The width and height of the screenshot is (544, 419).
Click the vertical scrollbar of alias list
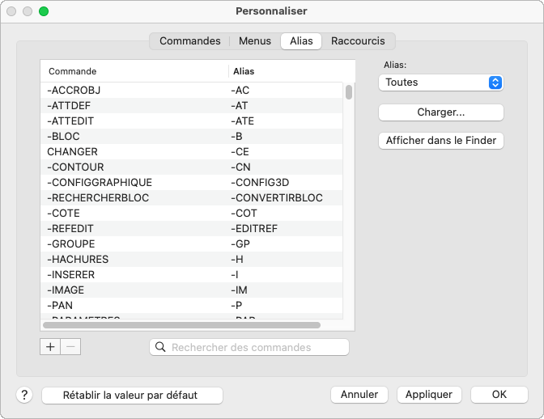tap(349, 91)
